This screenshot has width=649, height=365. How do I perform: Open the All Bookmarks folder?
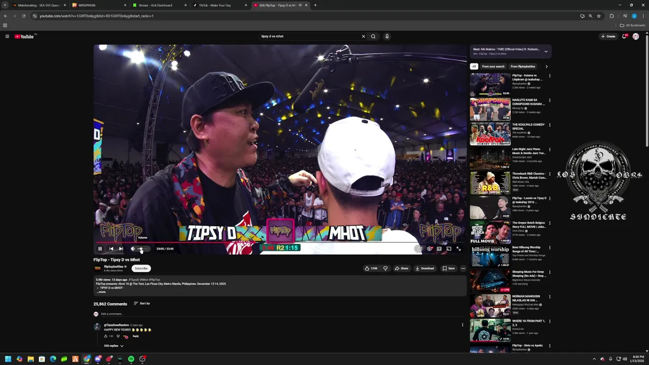[x=632, y=25]
